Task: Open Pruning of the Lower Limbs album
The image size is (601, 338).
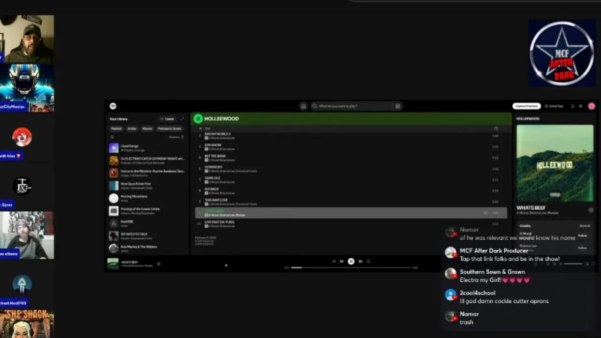Action: pyautogui.click(x=148, y=211)
